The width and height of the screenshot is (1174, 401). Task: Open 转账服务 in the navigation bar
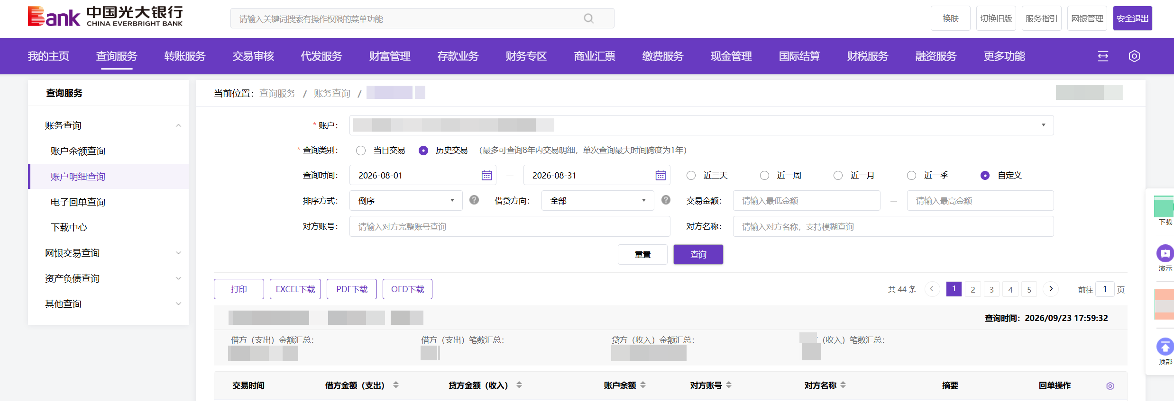185,56
